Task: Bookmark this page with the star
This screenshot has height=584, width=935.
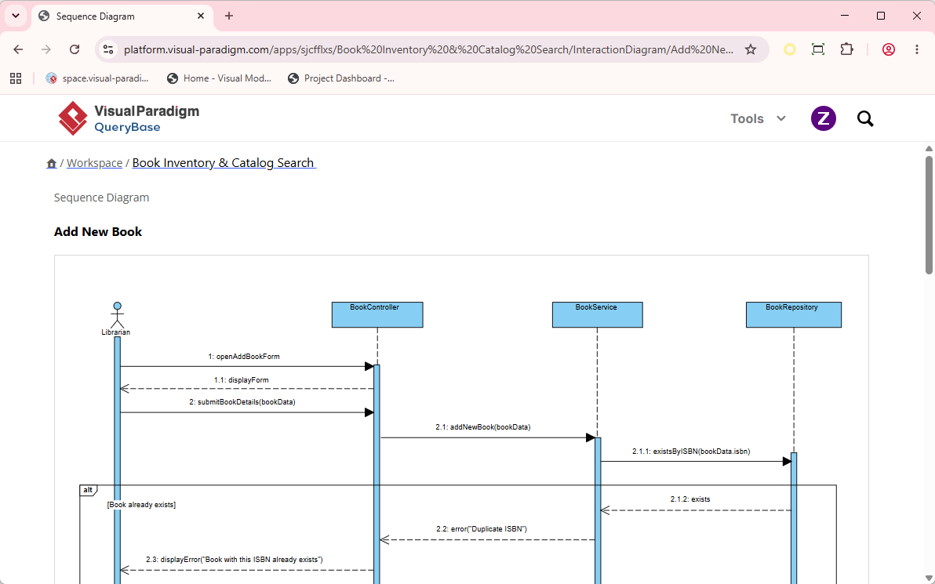Action: tap(751, 49)
